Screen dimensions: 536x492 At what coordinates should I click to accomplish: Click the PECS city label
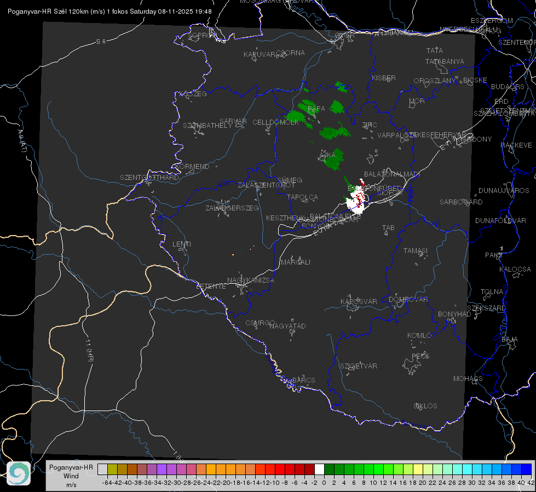click(x=420, y=356)
